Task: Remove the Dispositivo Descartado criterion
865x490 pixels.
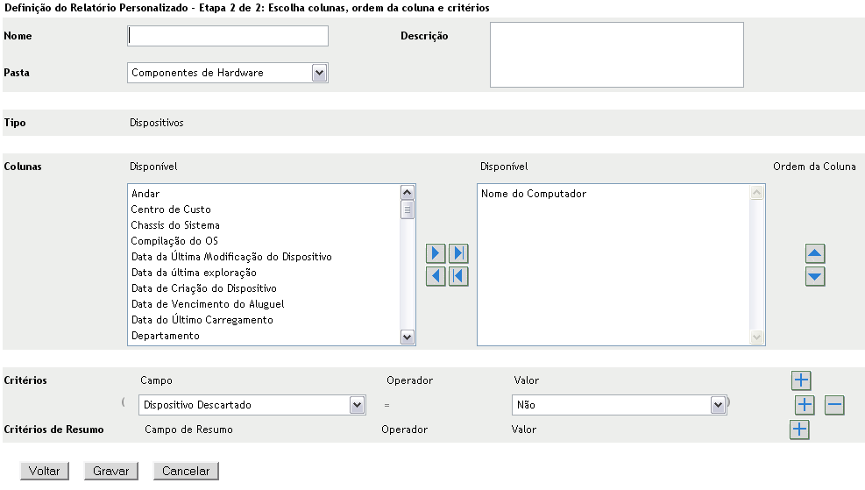Action: pos(834,405)
